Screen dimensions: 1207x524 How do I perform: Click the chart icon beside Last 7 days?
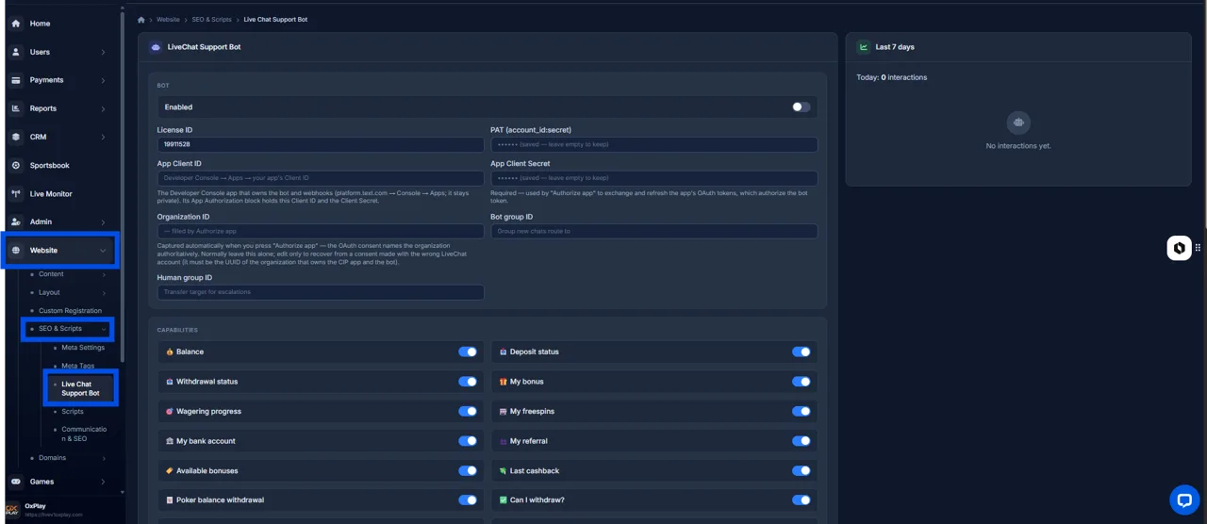[x=863, y=46]
